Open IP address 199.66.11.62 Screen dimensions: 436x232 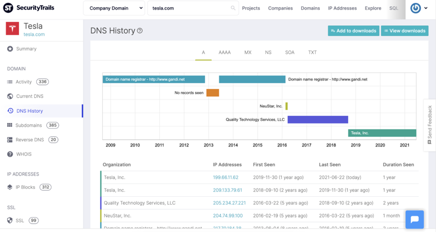[225, 177]
